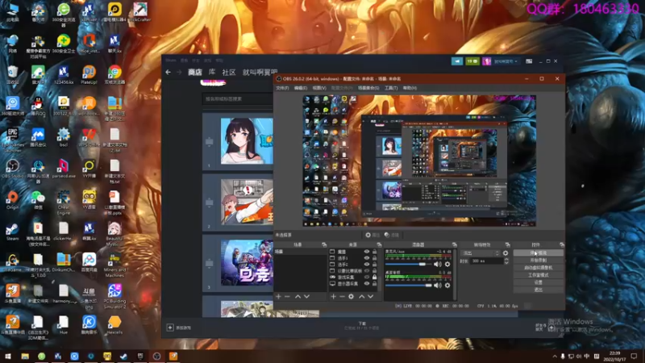Open source properties gear below the Sources list
645x363 pixels.
pos(351,296)
